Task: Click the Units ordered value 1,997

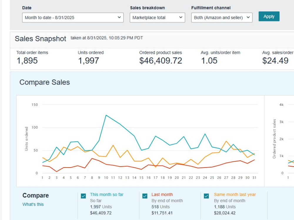Action: (88, 61)
